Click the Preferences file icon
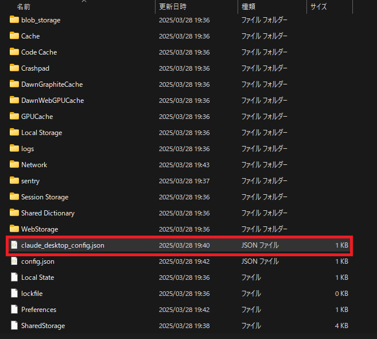 pos(14,309)
